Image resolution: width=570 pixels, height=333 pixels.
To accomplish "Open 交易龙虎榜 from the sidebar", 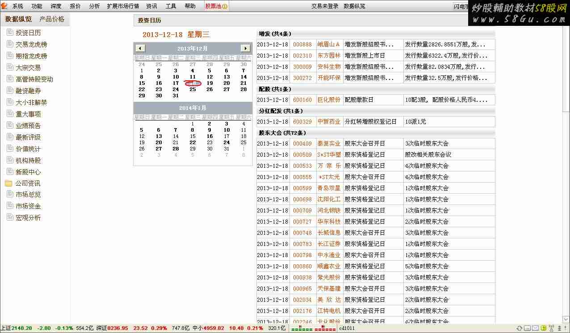I will tap(31, 45).
